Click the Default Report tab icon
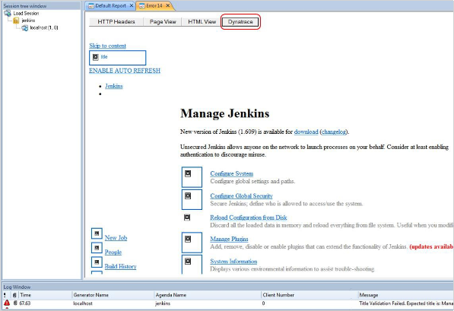This screenshot has width=454, height=311. [91, 6]
